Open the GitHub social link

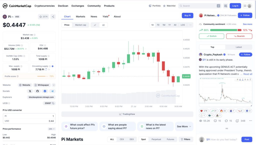(37, 91)
